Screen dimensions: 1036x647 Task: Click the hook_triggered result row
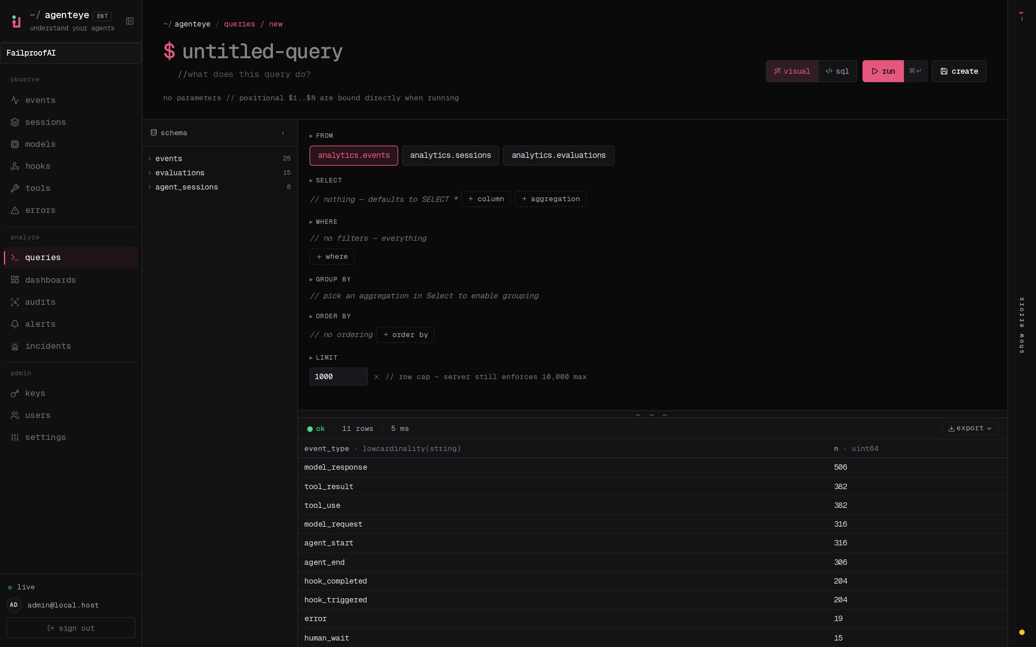point(652,600)
